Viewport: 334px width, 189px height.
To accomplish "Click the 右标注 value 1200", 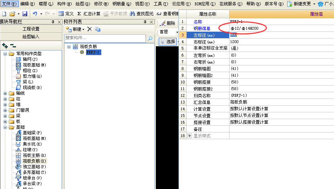I will point(234,42).
